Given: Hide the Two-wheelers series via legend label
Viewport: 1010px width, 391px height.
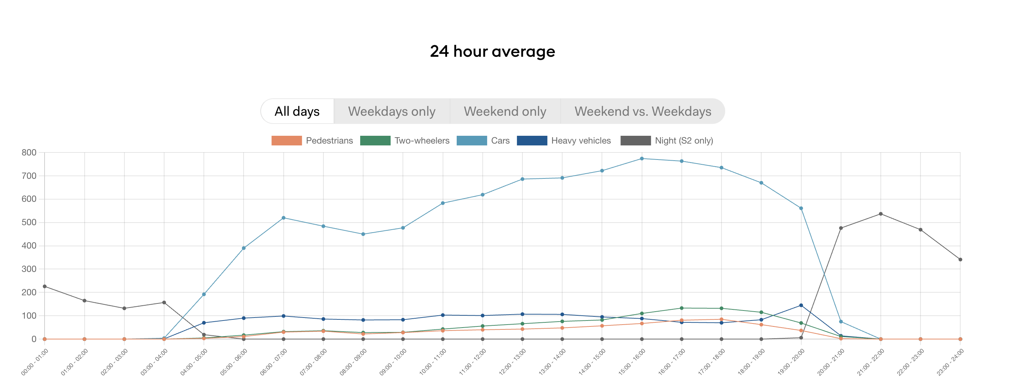Looking at the screenshot, I should [421, 141].
